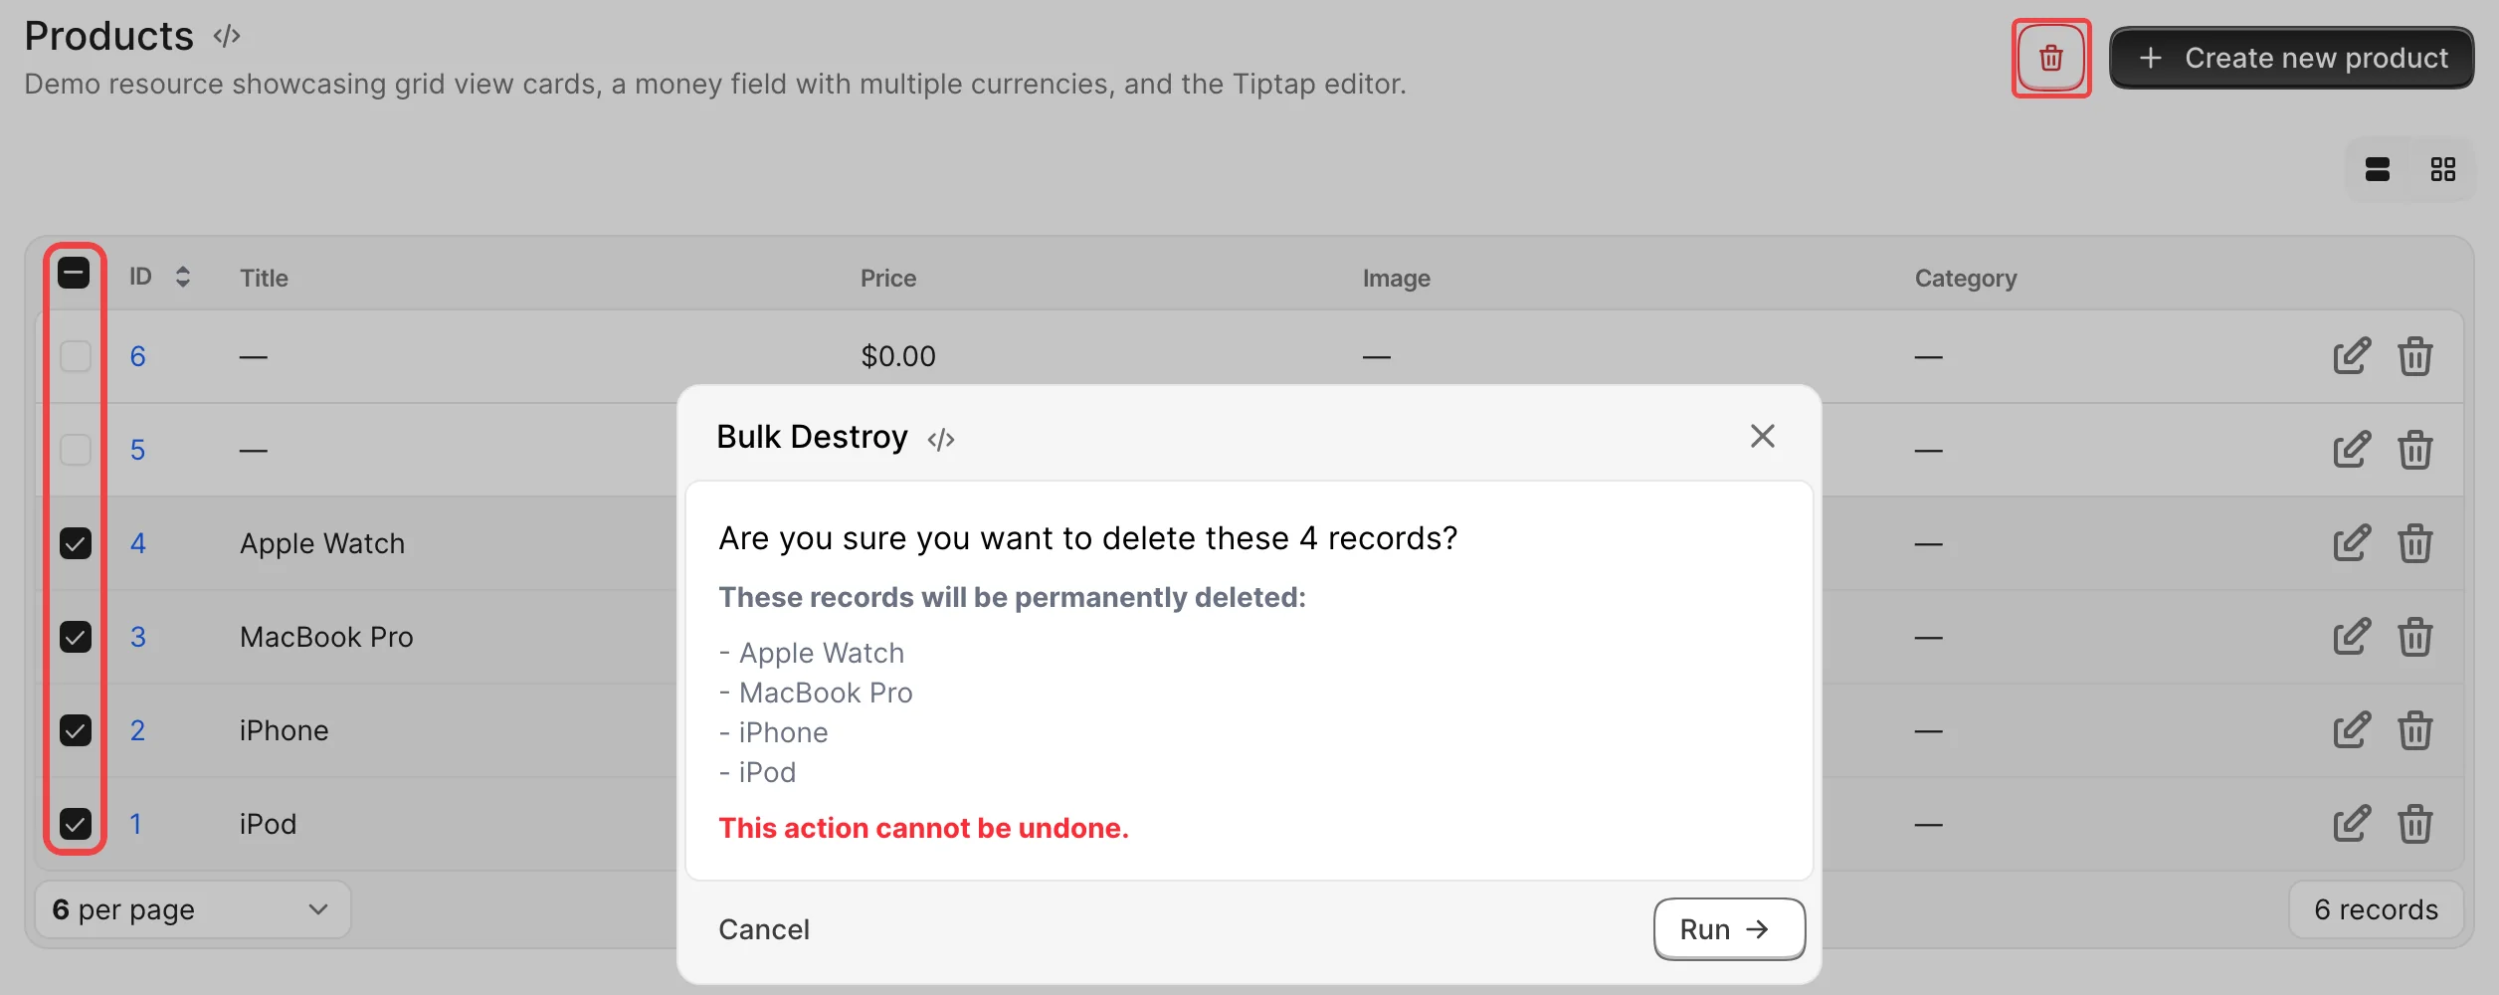Click the Title column header
This screenshot has width=2499, height=995.
264,278
